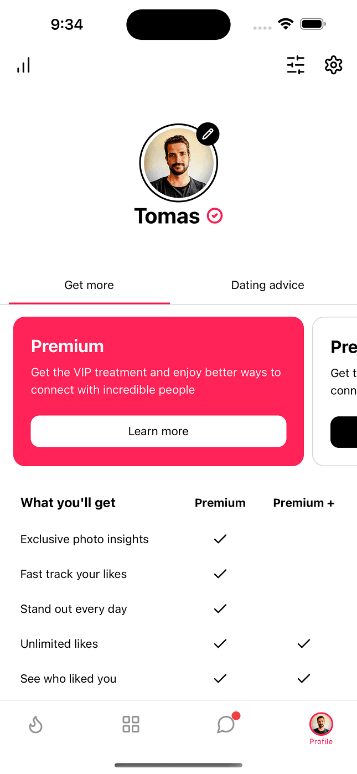The height and width of the screenshot is (774, 357).
Task: Open the activity stats bars icon
Action: (x=23, y=65)
